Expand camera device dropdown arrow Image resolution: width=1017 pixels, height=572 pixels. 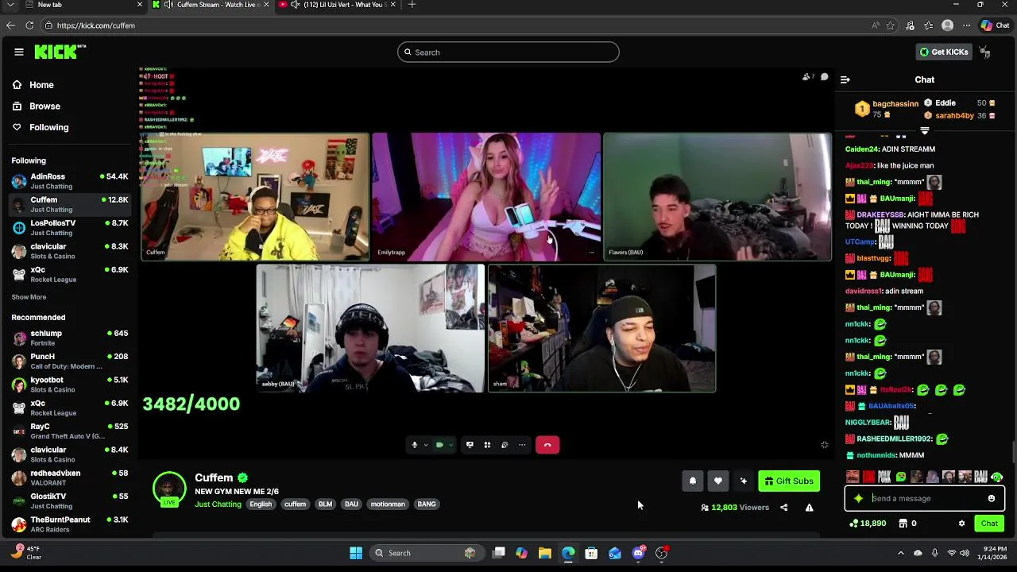(450, 445)
